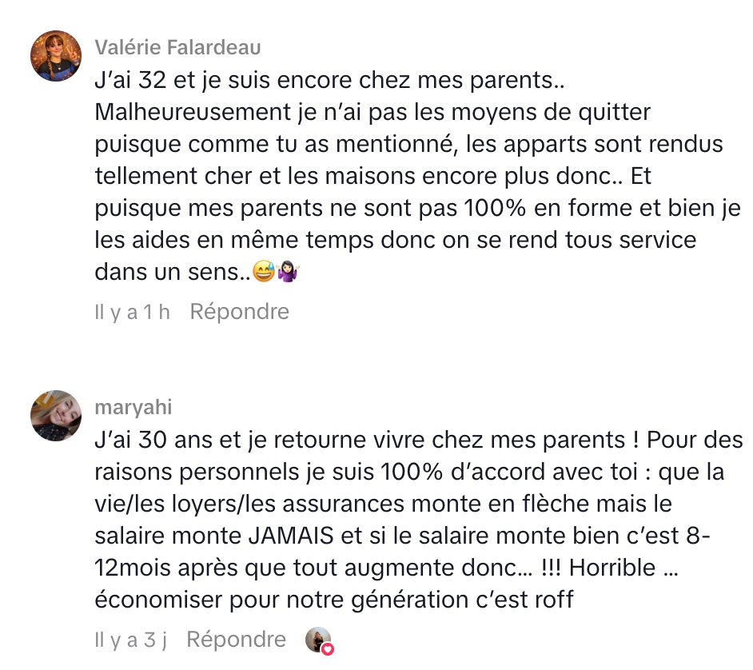Click the shrugging woman emoji

point(286,273)
